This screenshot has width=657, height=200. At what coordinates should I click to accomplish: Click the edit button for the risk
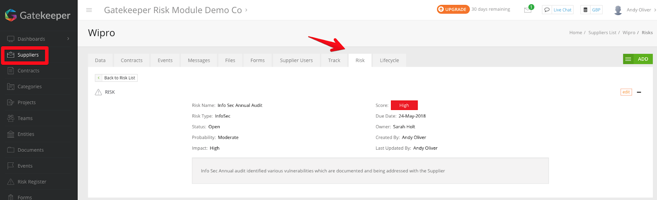[626, 92]
